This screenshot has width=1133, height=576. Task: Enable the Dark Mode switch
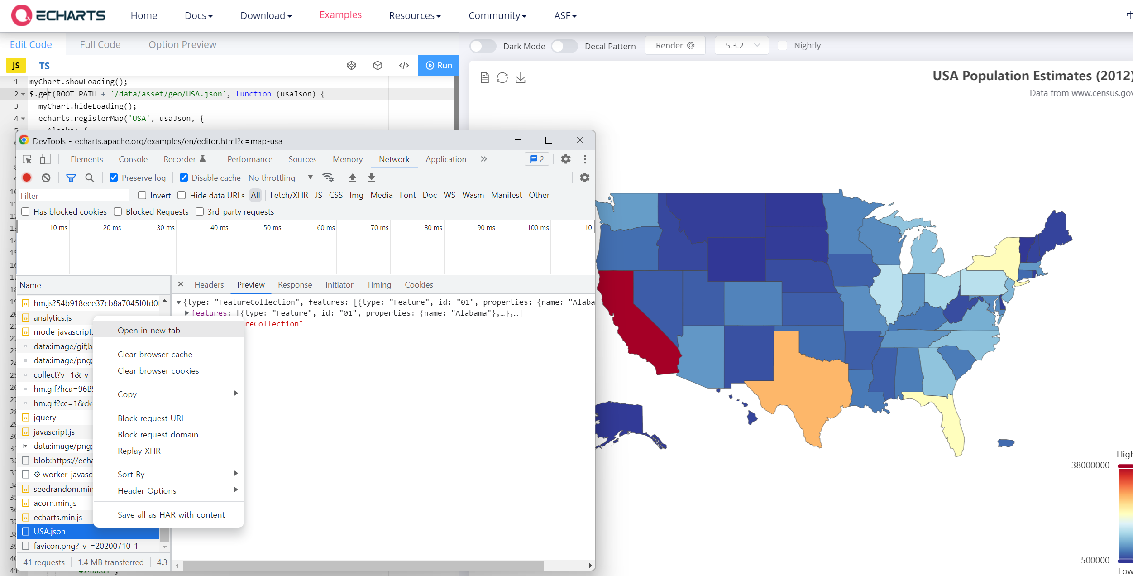[x=483, y=46]
